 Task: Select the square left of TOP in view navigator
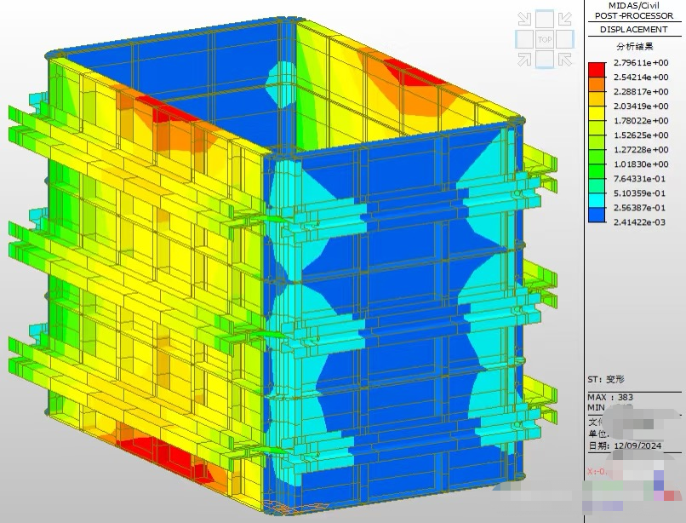(x=524, y=39)
